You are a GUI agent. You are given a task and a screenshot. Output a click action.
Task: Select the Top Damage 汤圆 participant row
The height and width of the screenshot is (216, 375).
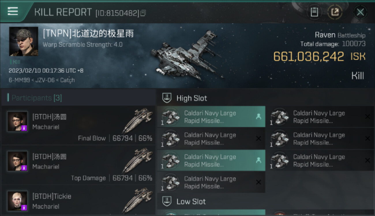[78, 165]
